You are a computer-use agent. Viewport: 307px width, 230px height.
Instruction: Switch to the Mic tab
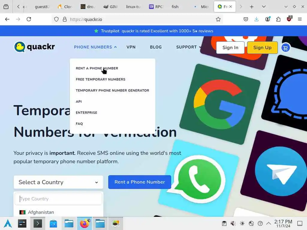[202, 7]
